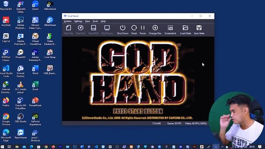Select the Excel desktop icon
The width and height of the screenshot is (265, 149).
pos(35,86)
